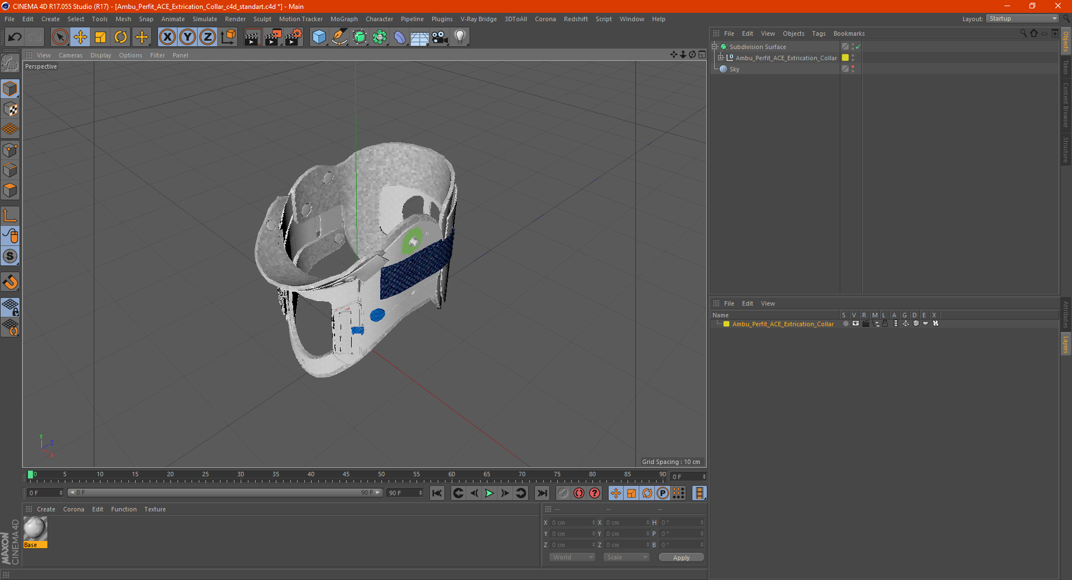The height and width of the screenshot is (580, 1072).
Task: Click yellow swatch in Layers panel
Action: [726, 323]
